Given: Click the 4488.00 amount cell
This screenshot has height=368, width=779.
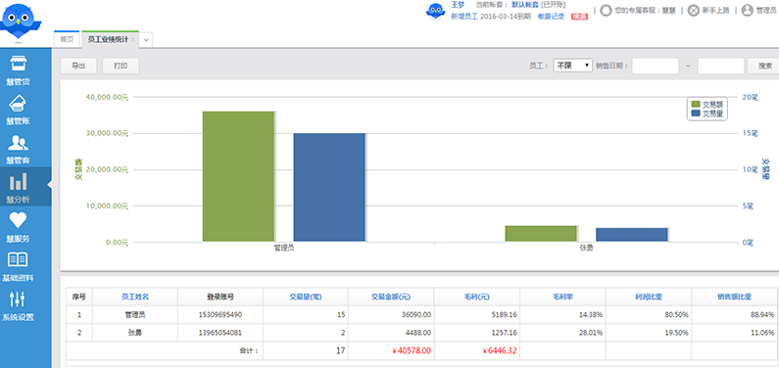Looking at the screenshot, I should [391, 333].
